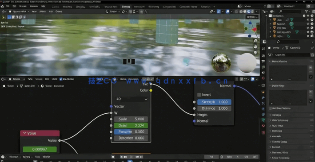Open the Output properties tab
315x162 pixels.
click(263, 61)
